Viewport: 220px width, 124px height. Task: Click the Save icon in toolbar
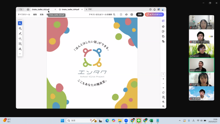[x=121, y=14]
